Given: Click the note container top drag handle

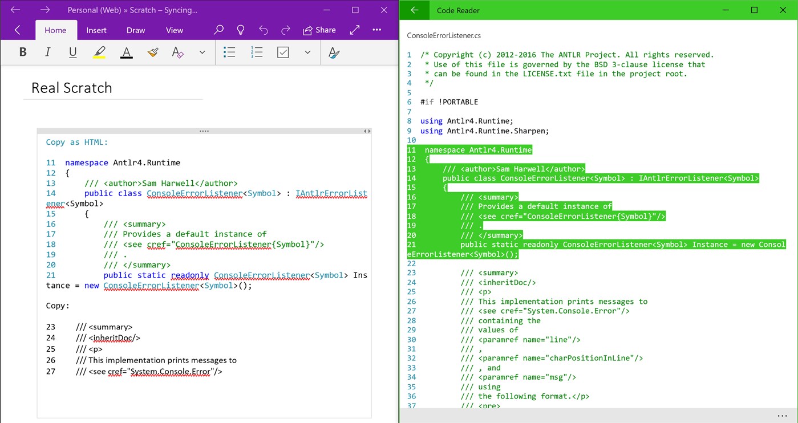Looking at the screenshot, I should (x=204, y=131).
